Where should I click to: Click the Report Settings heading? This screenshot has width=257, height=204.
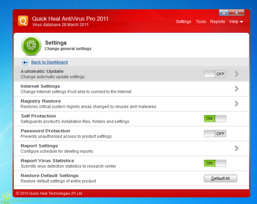[39, 146]
